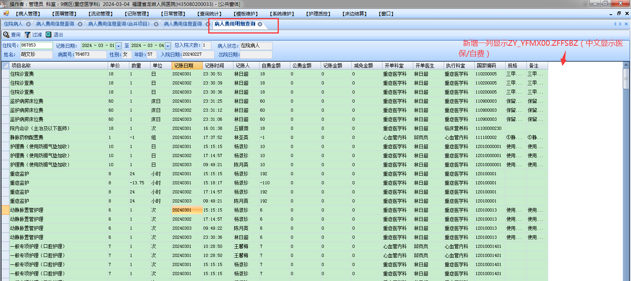Click the vertical scrollbar thumb
This screenshot has height=281, width=631.
point(626,78)
